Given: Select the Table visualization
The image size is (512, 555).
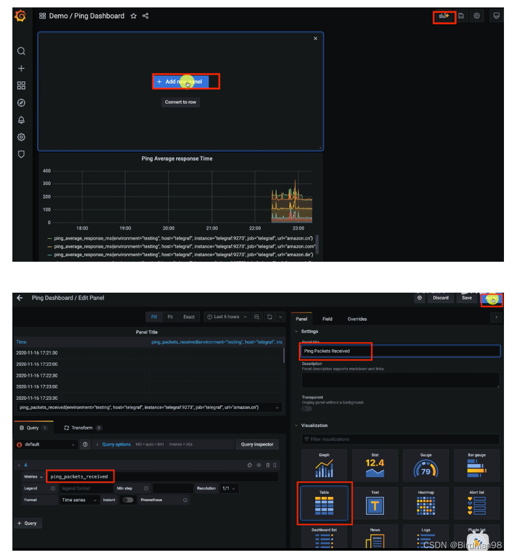Looking at the screenshot, I should tap(324, 502).
